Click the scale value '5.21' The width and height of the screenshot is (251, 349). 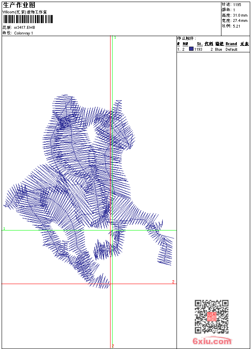click(x=236, y=26)
